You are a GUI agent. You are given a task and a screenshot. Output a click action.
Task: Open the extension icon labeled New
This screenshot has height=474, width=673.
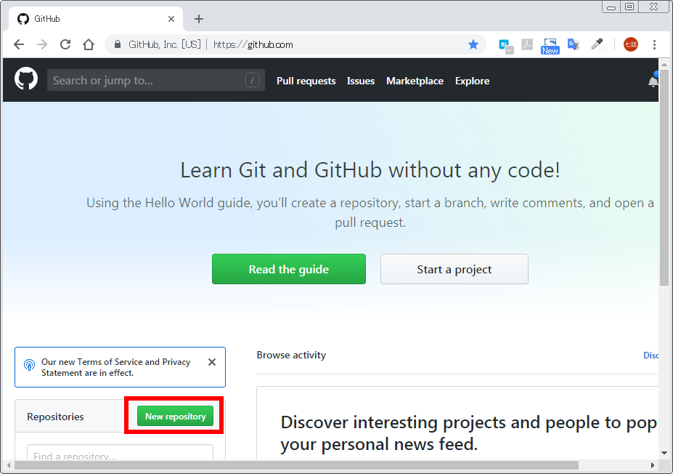[x=550, y=46]
